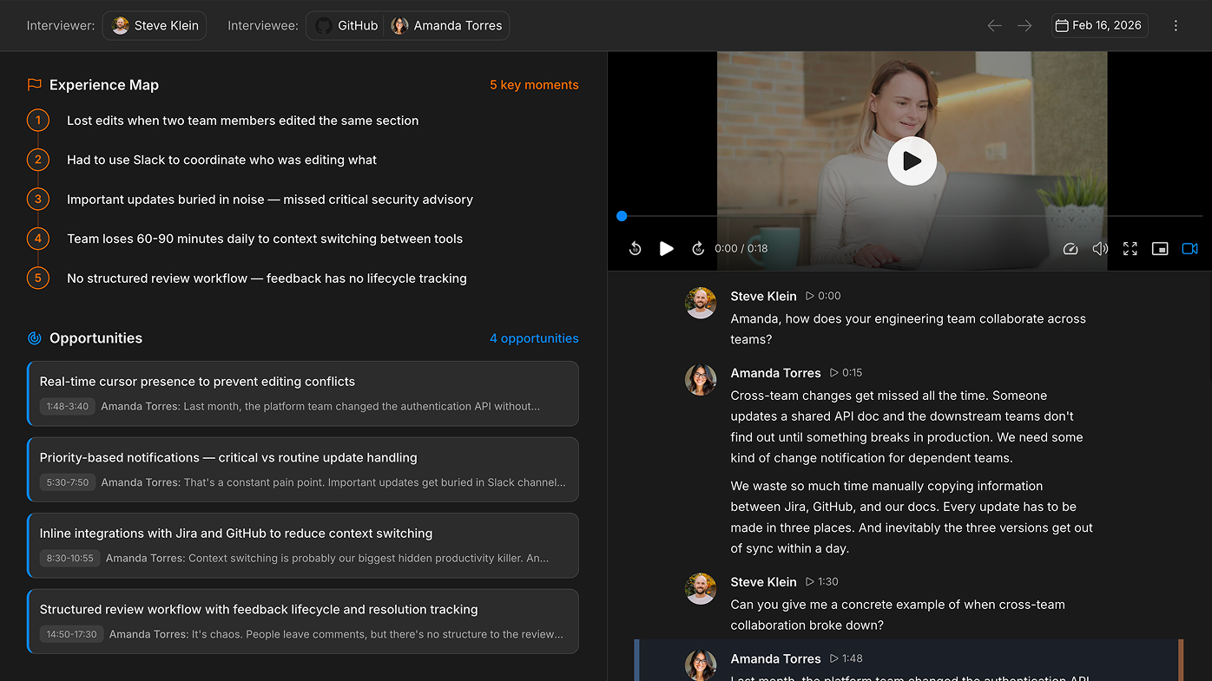
Task: Open the Feb 16, 2026 date selector
Action: pyautogui.click(x=1099, y=25)
